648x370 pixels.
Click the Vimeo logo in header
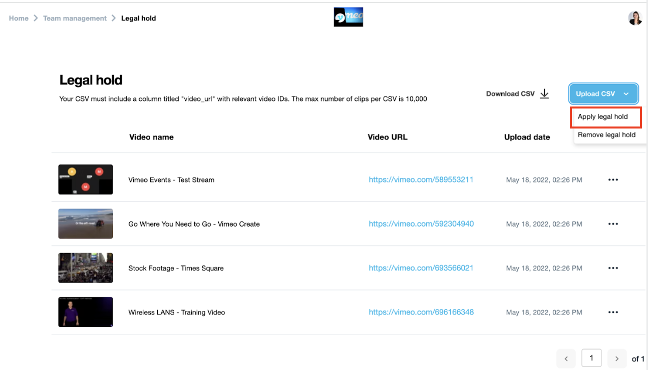(348, 17)
